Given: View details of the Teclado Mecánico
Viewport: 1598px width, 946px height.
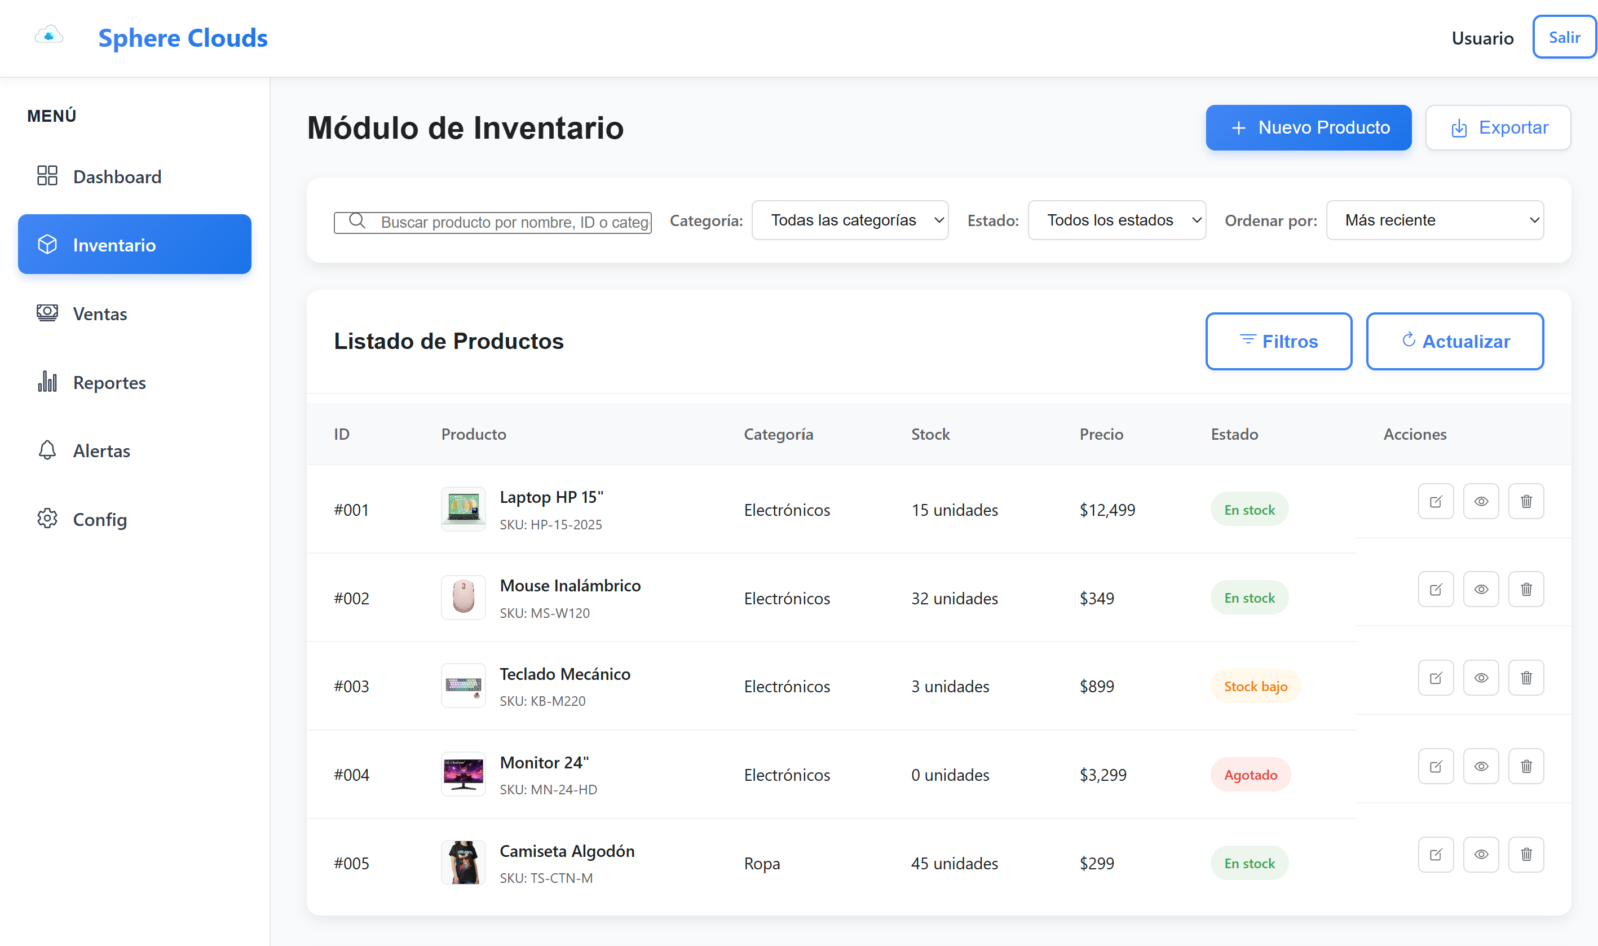Looking at the screenshot, I should [x=1481, y=678].
